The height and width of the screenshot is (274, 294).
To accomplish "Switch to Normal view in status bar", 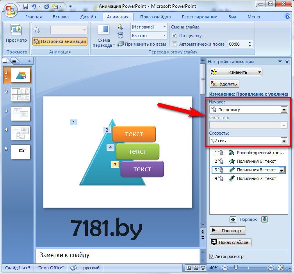I will 189,268.
